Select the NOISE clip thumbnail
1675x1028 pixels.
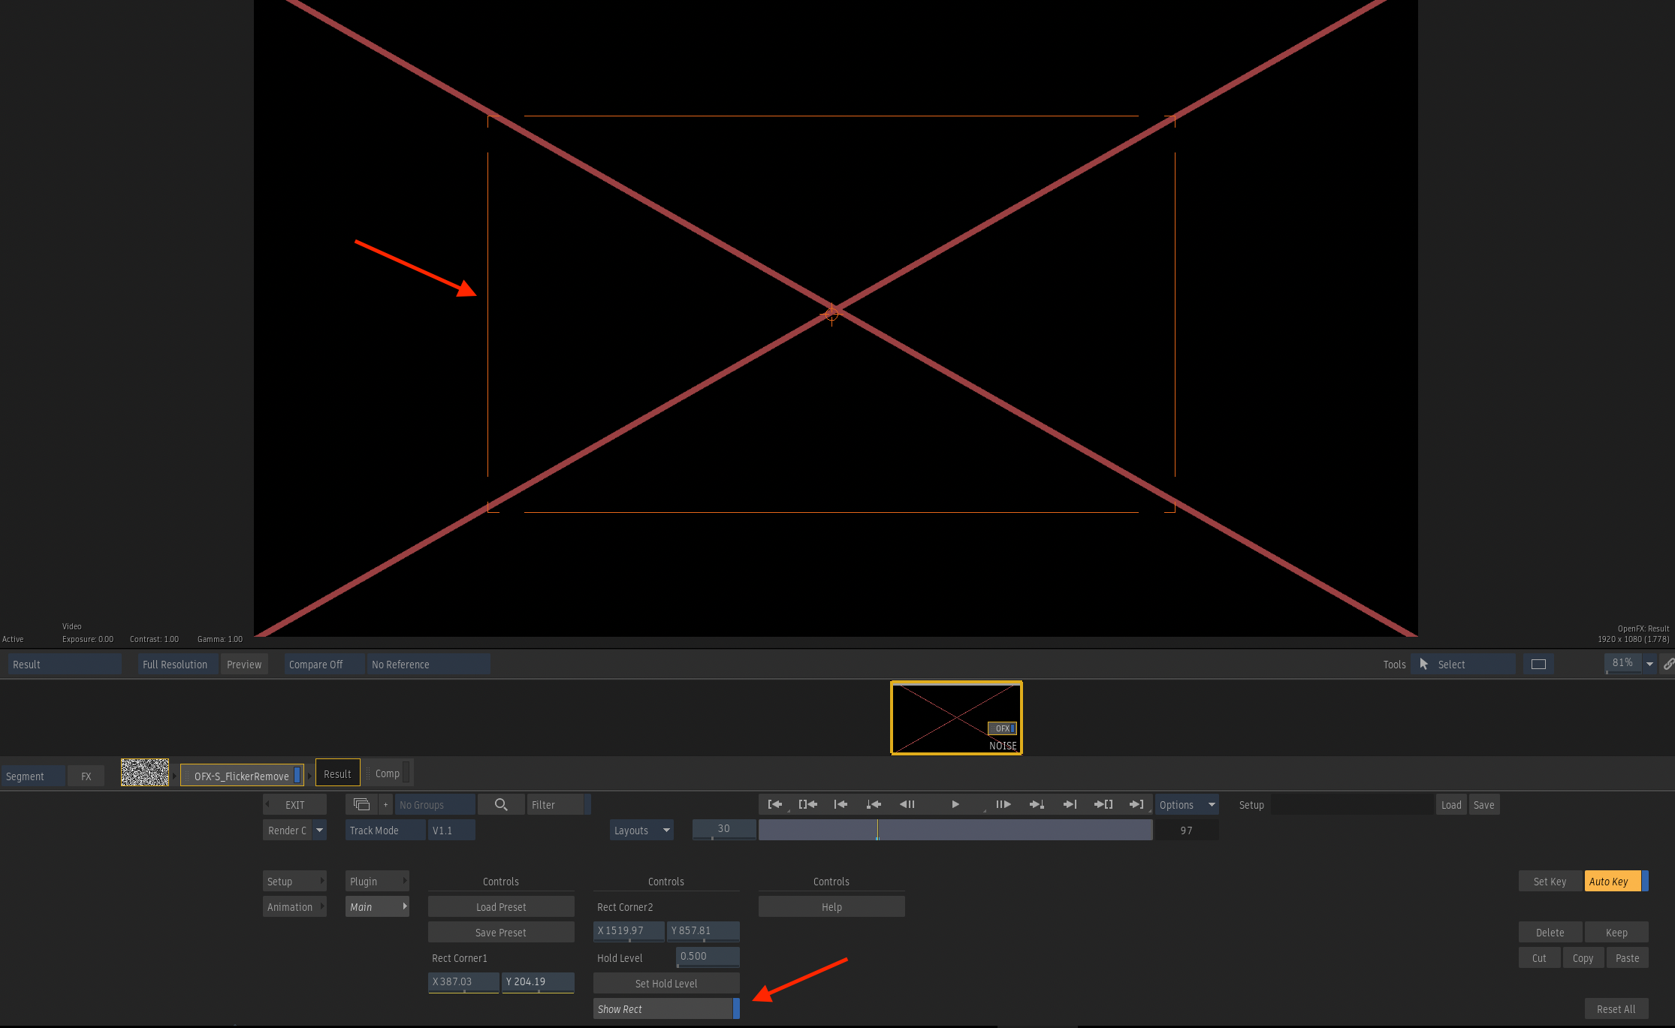pos(955,718)
